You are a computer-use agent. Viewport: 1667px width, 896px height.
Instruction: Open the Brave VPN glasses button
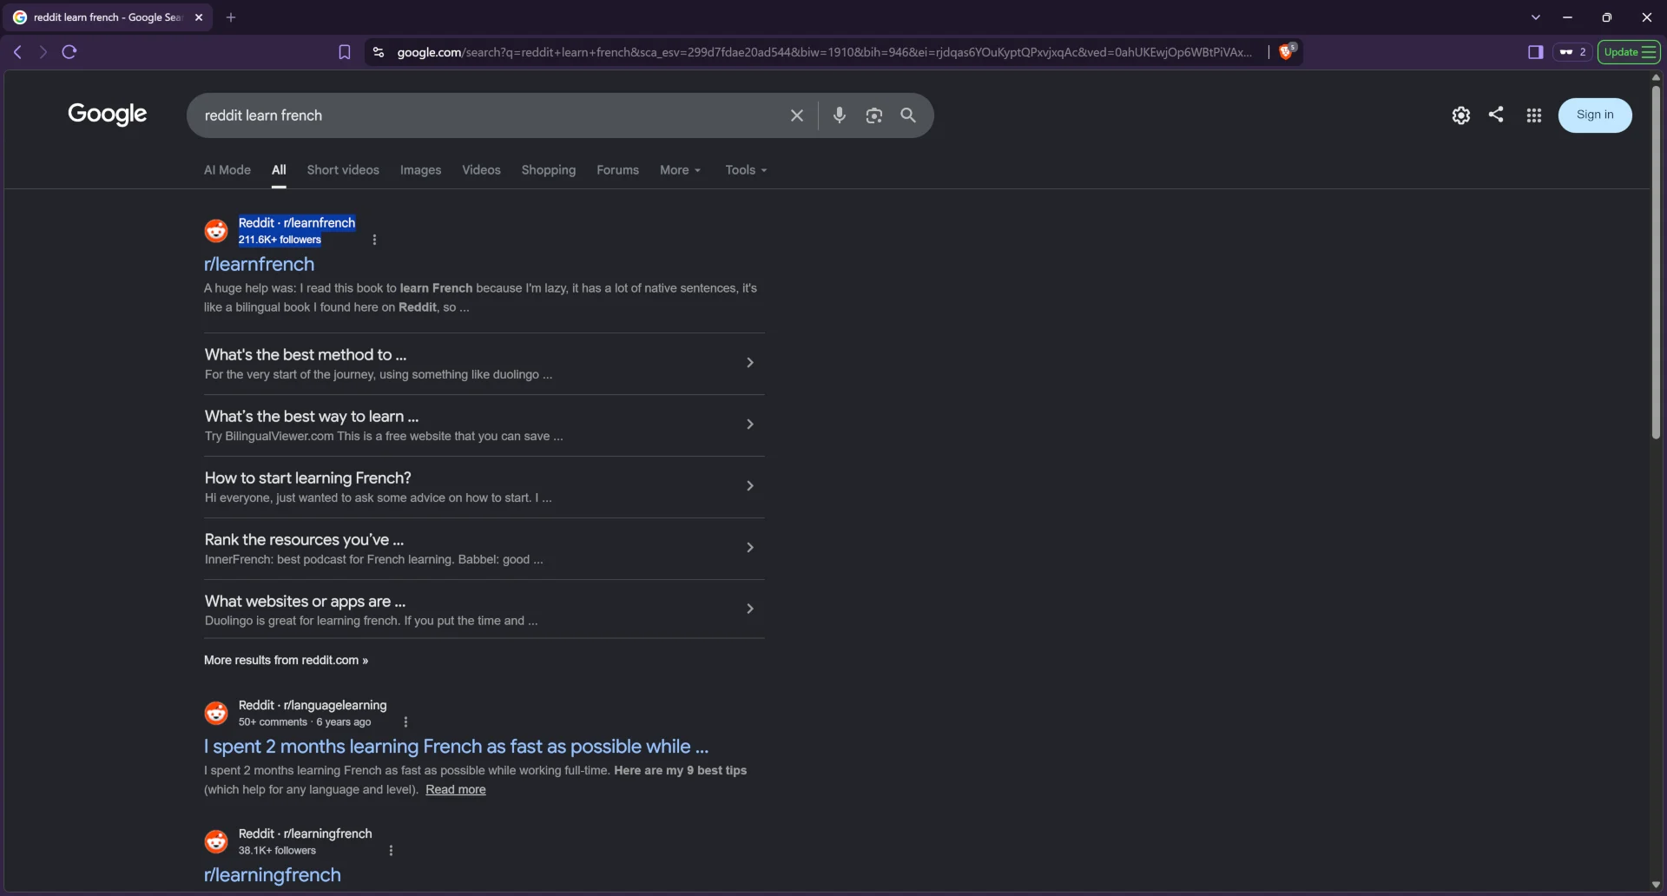tap(1572, 52)
